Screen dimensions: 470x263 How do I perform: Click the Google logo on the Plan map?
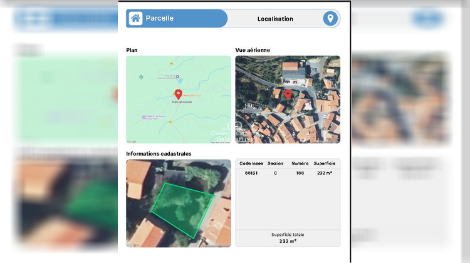[132, 142]
